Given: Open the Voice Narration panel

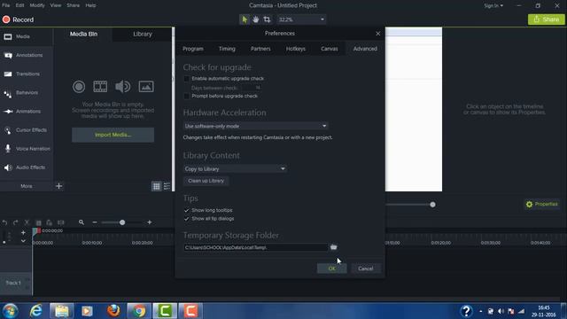Looking at the screenshot, I should click(x=27, y=149).
